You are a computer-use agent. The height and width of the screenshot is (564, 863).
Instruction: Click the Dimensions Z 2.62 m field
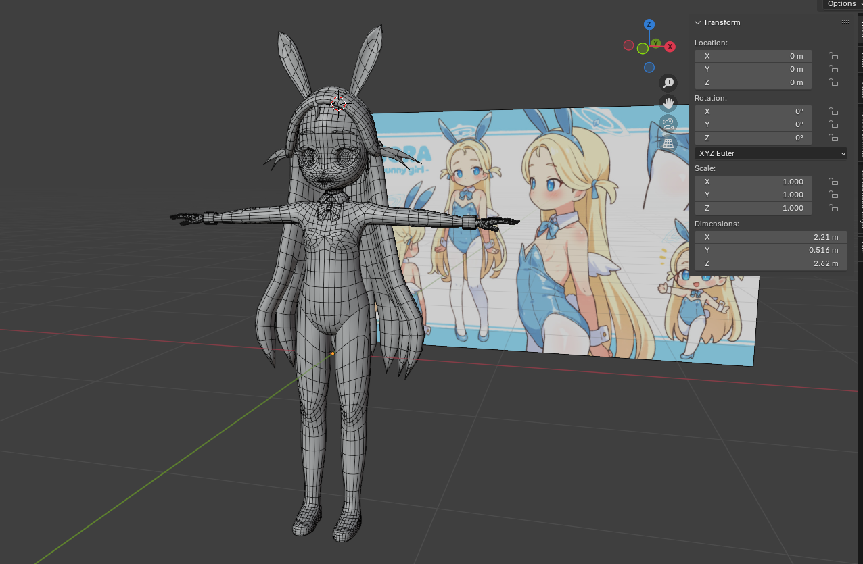[771, 263]
